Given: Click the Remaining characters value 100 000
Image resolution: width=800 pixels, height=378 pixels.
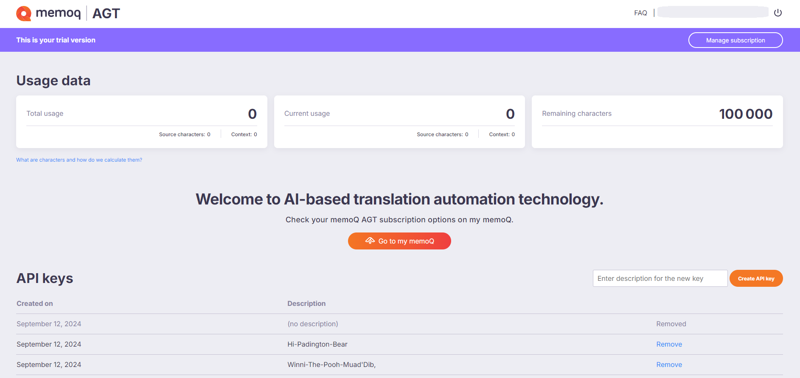Looking at the screenshot, I should [x=746, y=114].
